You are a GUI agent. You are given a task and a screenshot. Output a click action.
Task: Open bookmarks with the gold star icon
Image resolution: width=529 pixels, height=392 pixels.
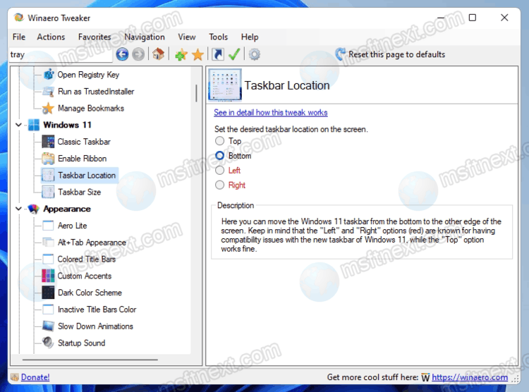point(197,55)
